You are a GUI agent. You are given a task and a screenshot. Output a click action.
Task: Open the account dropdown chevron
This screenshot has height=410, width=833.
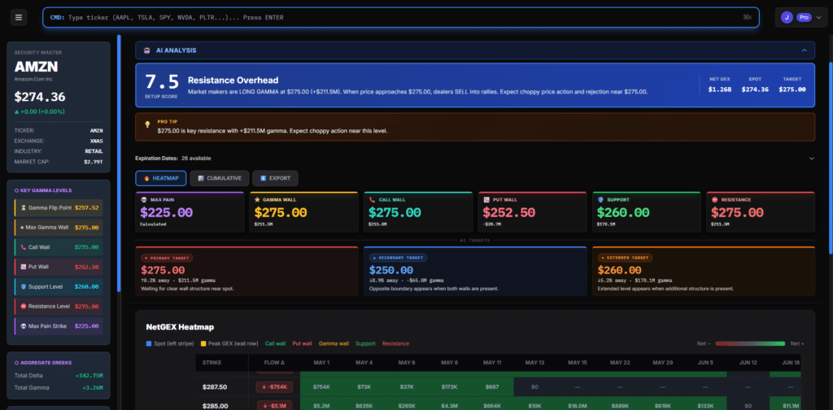pos(818,18)
